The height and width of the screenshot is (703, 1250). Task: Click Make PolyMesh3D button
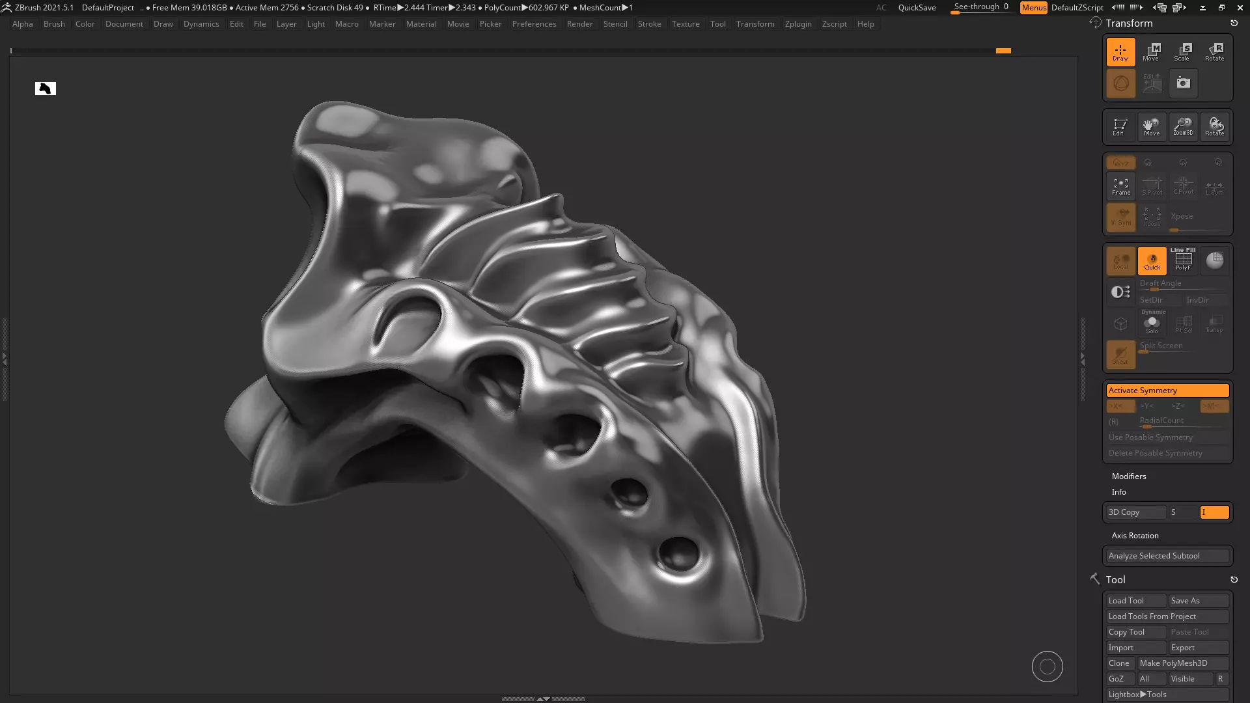coord(1183,663)
